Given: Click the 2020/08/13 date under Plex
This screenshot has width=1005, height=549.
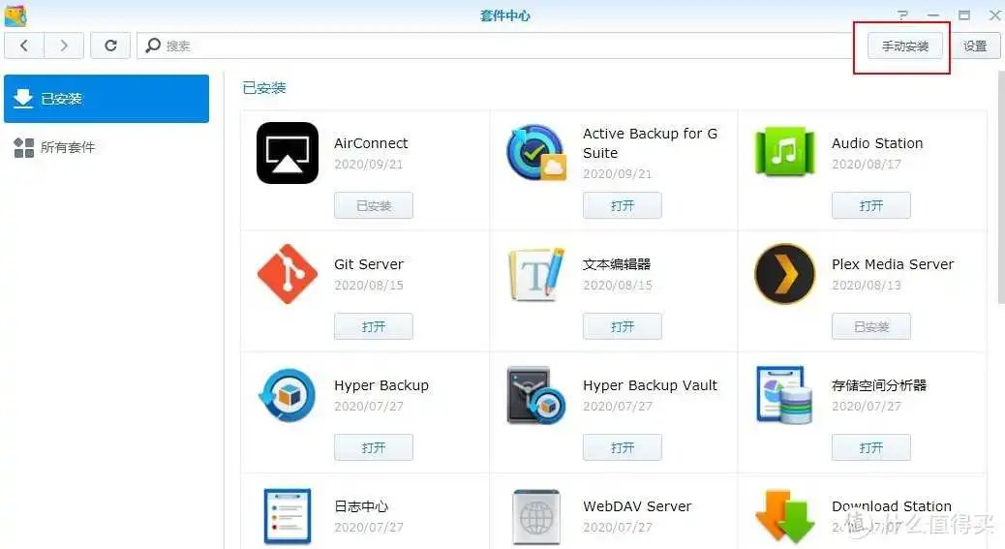Looking at the screenshot, I should coord(866,285).
